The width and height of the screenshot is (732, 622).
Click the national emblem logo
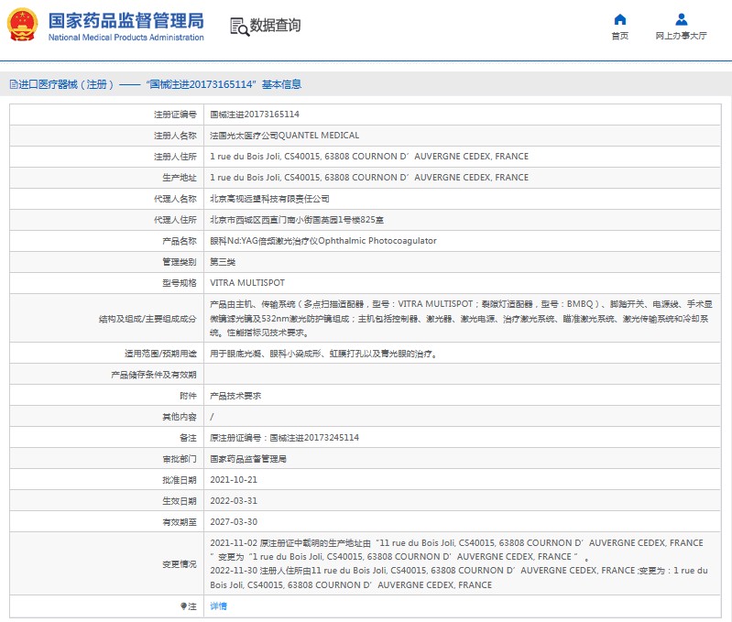(x=22, y=25)
